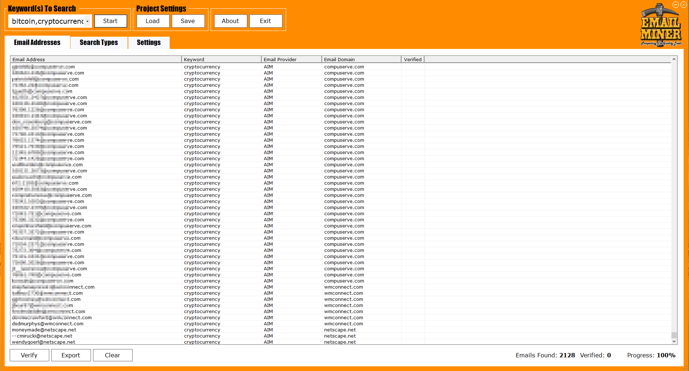The height and width of the screenshot is (371, 689).
Task: Click AIM provider in wendygoerl row
Action: [268, 342]
